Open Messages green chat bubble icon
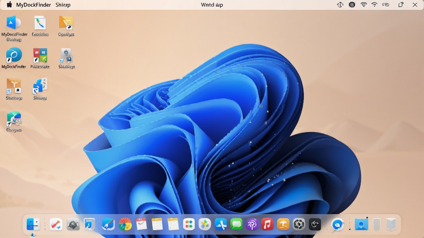This screenshot has height=238, width=424. point(236,224)
